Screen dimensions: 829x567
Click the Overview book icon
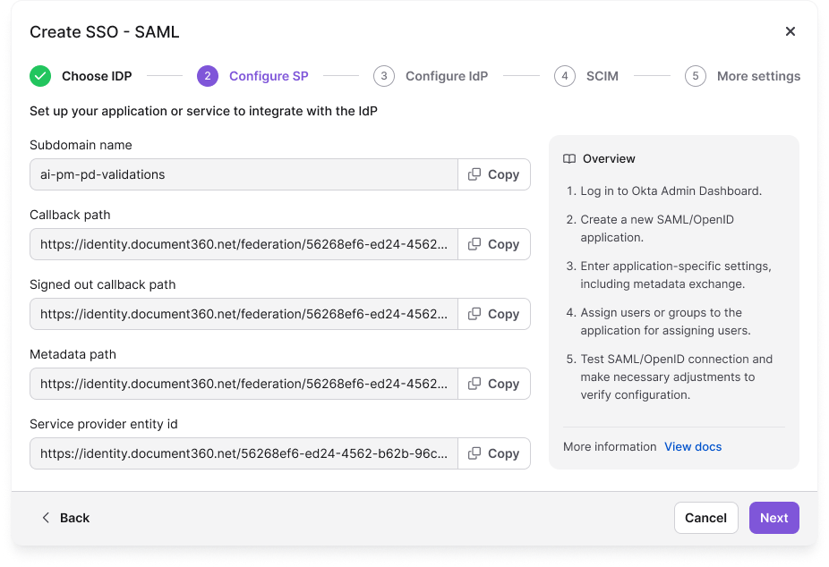[569, 159]
